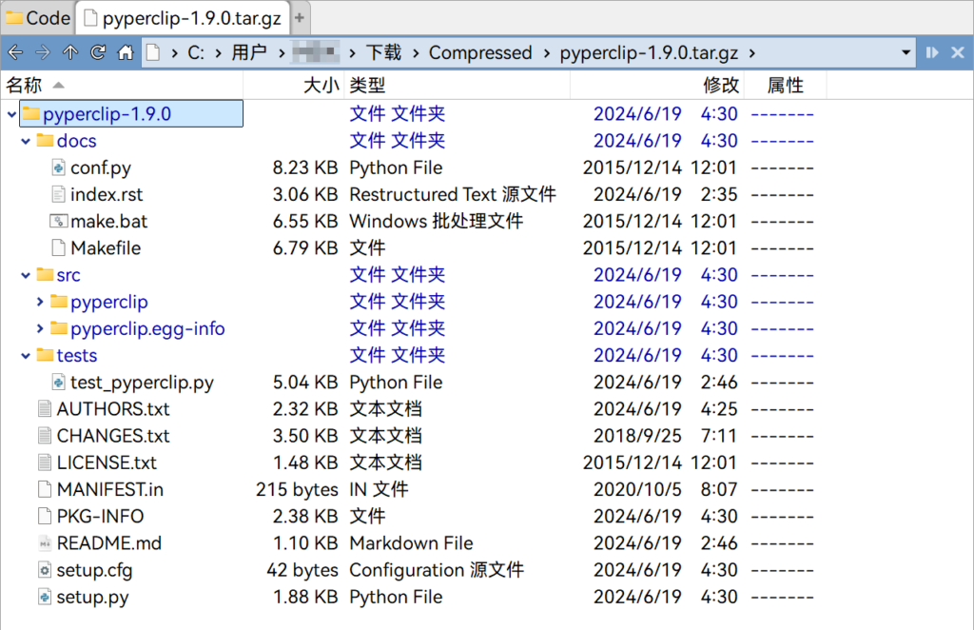Click 'Restructured Text 源文件' type cell
974x630 pixels.
coord(453,194)
